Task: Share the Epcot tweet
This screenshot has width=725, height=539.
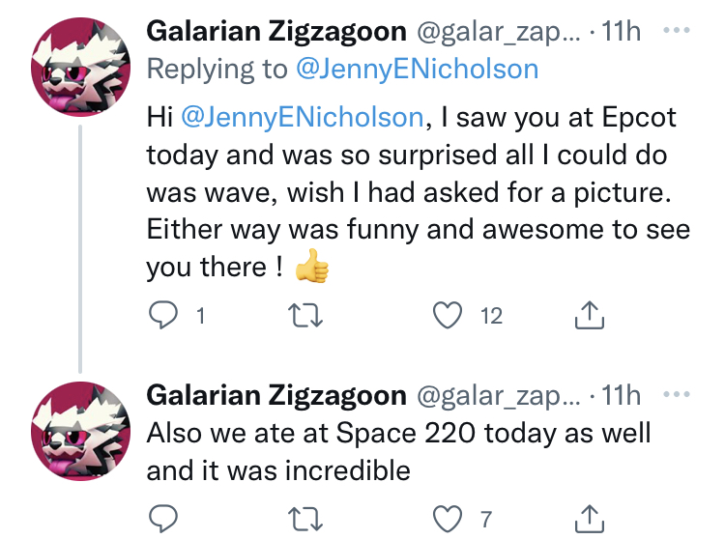Action: [x=589, y=316]
